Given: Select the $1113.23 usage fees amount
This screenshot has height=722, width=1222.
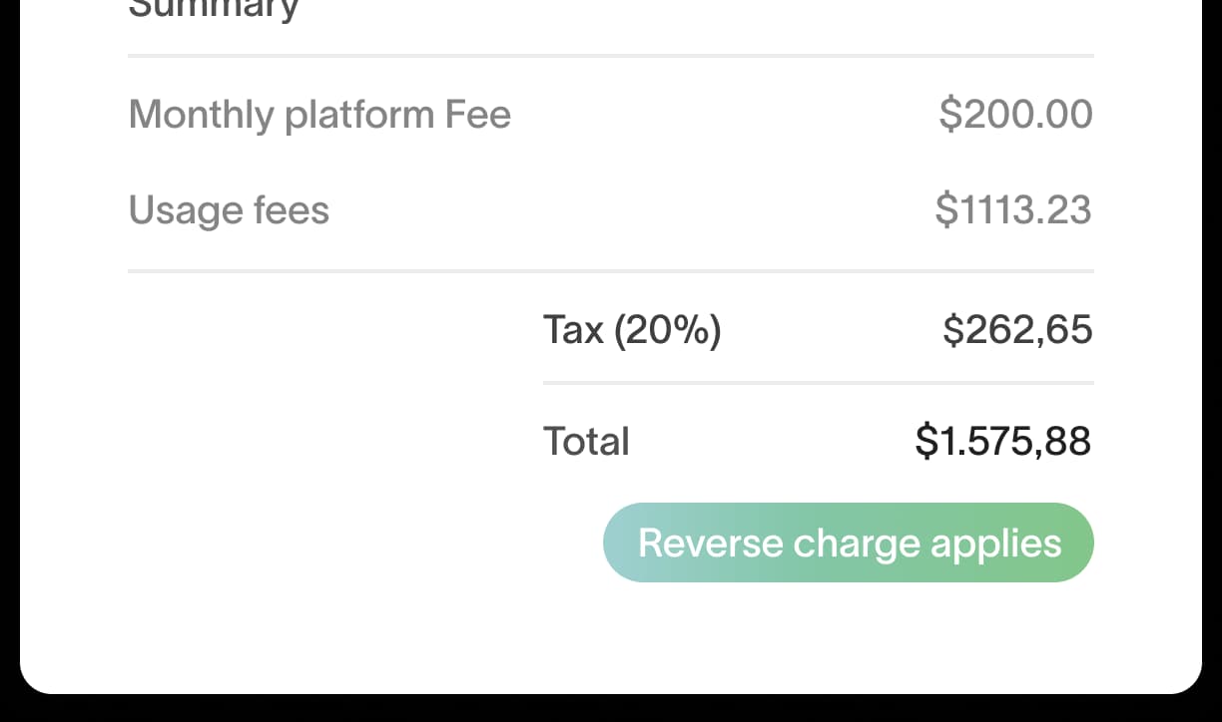Looking at the screenshot, I should coord(1013,210).
